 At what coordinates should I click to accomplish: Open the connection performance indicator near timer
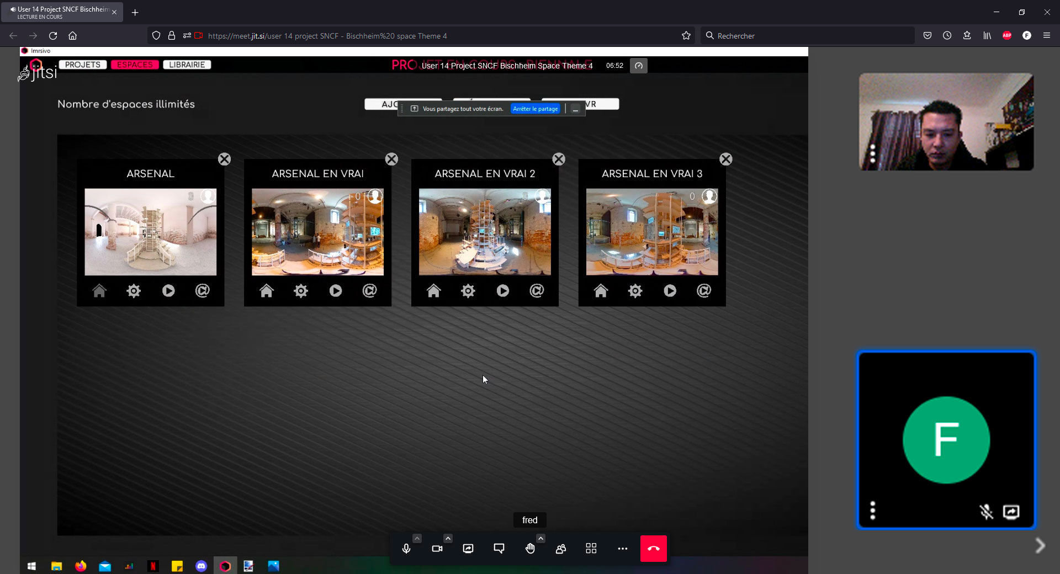pyautogui.click(x=639, y=66)
